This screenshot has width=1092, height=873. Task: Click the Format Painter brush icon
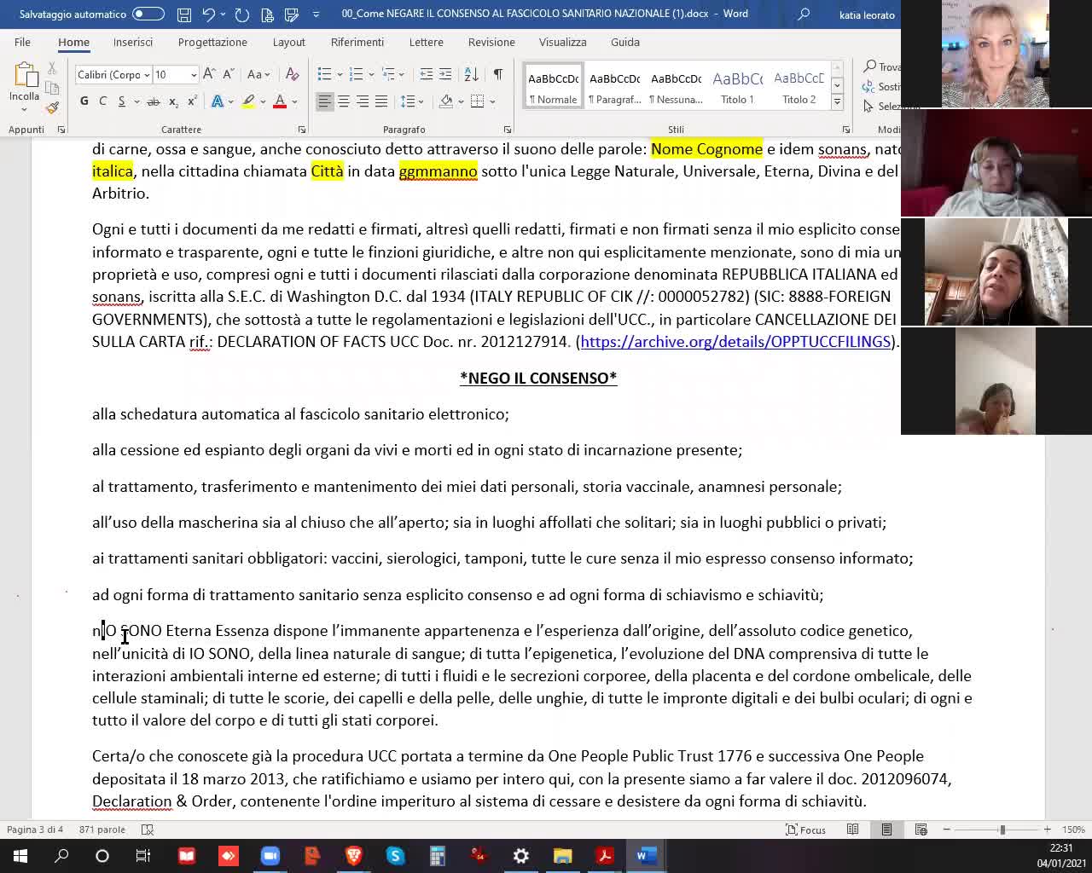[x=52, y=107]
